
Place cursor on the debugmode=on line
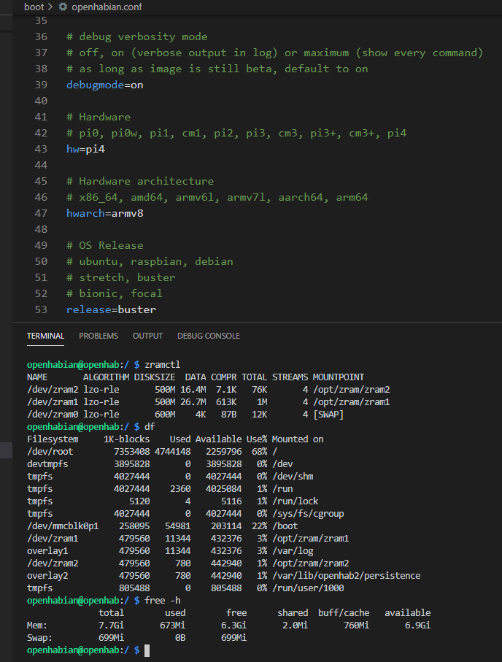(x=104, y=85)
